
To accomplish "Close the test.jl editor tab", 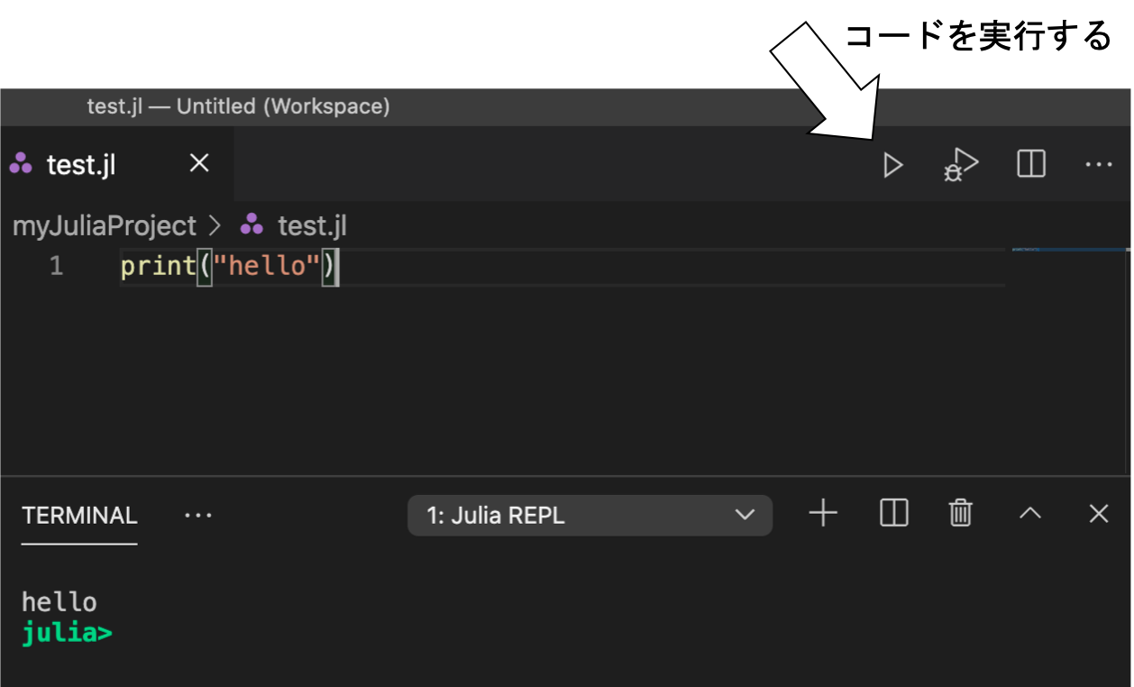I will [x=199, y=163].
